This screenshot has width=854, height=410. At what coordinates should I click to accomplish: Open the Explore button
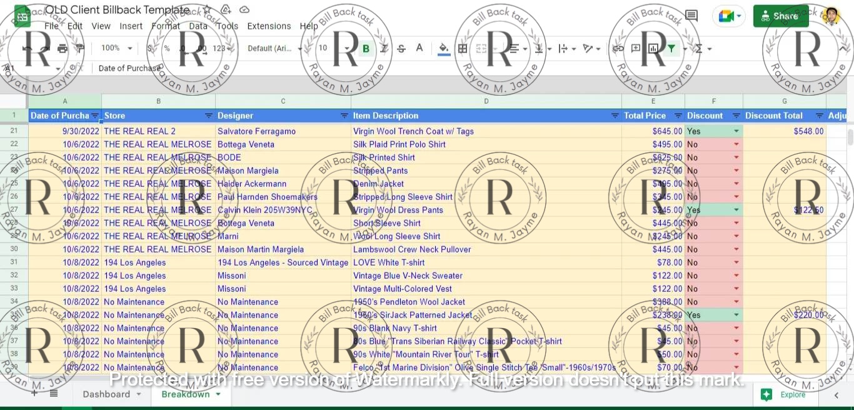click(785, 395)
